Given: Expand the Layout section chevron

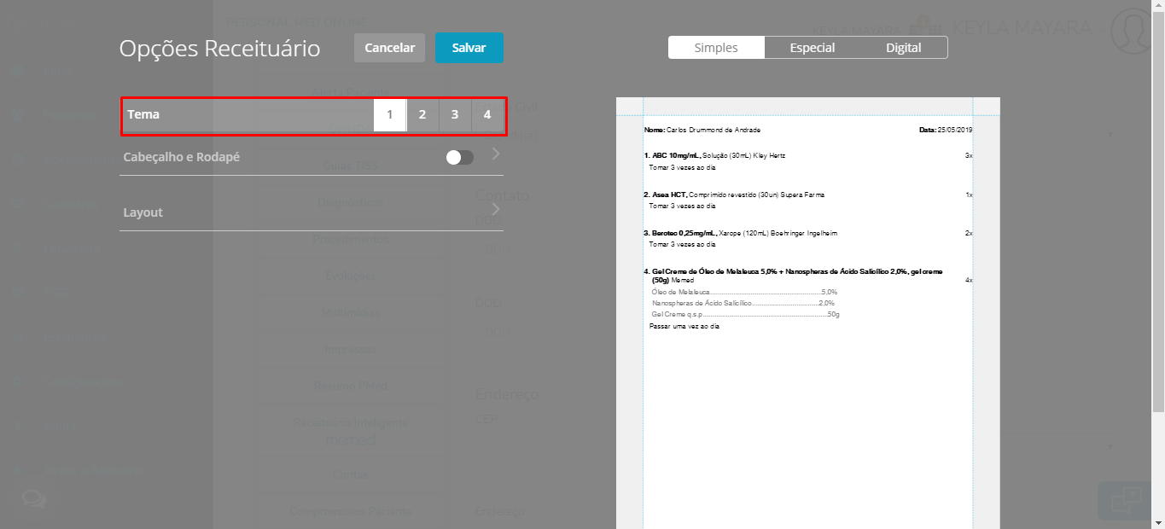Looking at the screenshot, I should (x=496, y=209).
